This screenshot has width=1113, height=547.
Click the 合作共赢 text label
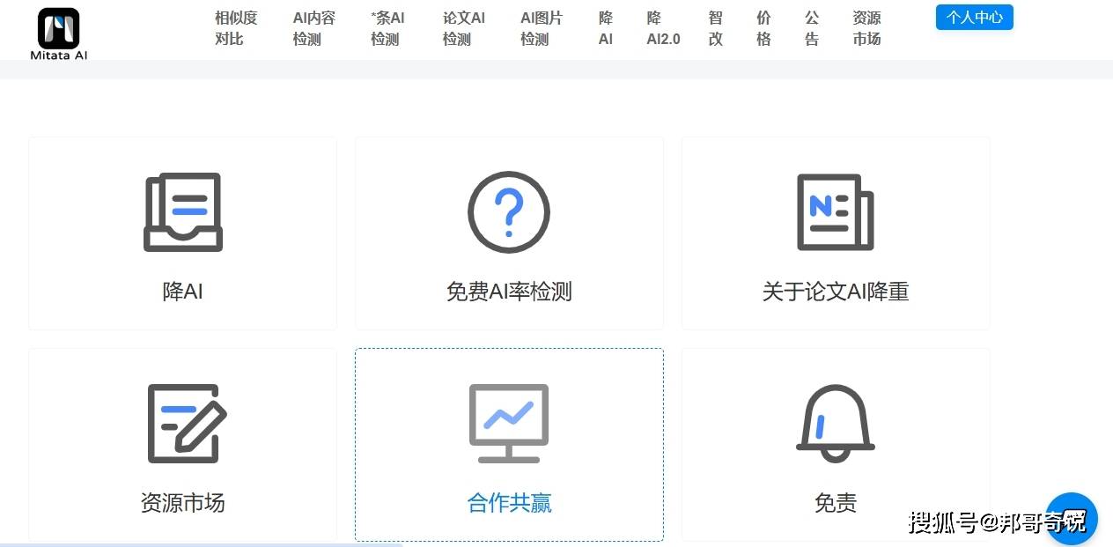[509, 503]
